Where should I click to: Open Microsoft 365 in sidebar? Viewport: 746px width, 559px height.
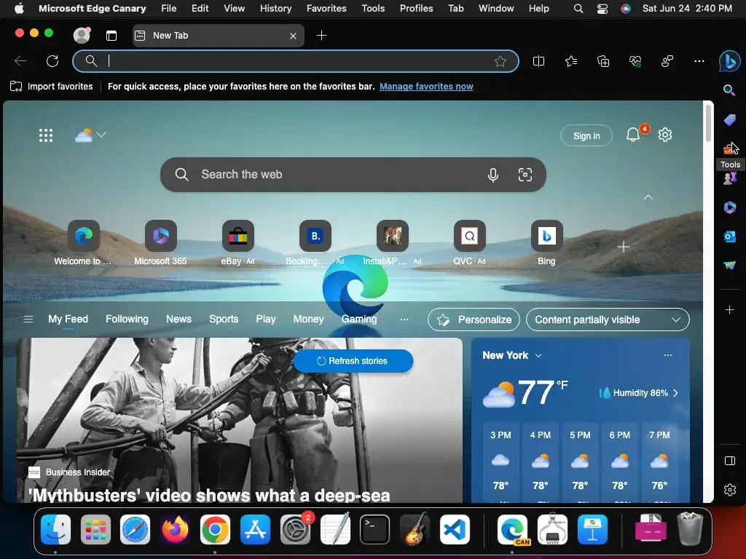[x=729, y=207]
